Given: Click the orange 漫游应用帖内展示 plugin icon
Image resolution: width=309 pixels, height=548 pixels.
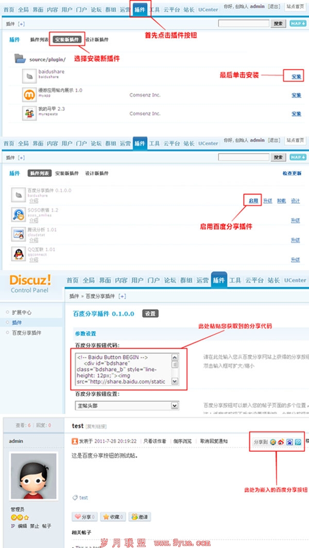Looking at the screenshot, I should pos(30,95).
